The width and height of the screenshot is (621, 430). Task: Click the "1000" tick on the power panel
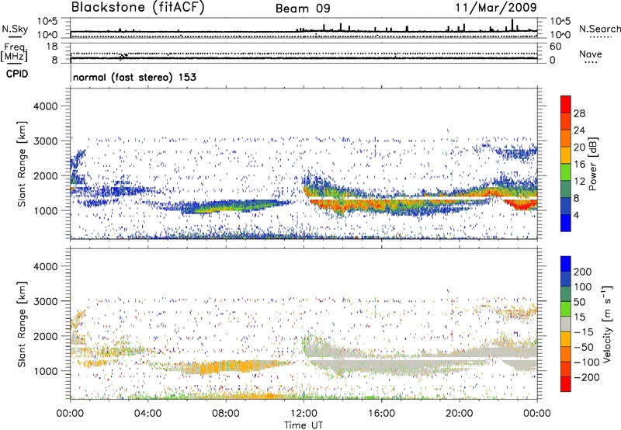coord(45,210)
